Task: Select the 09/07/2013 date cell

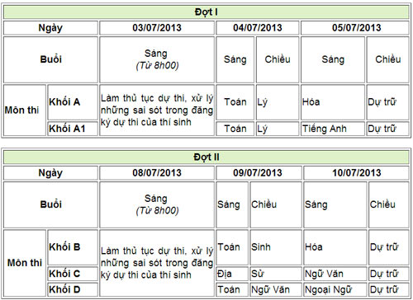Action: pos(259,173)
